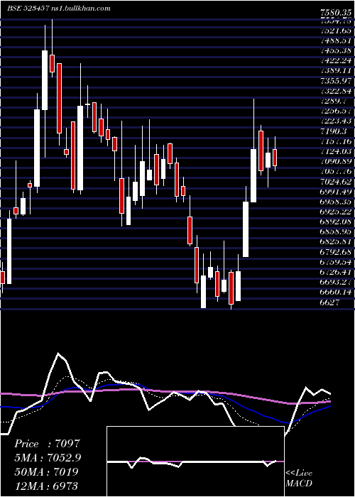Click the 6726.41 price axis label

click(336, 272)
